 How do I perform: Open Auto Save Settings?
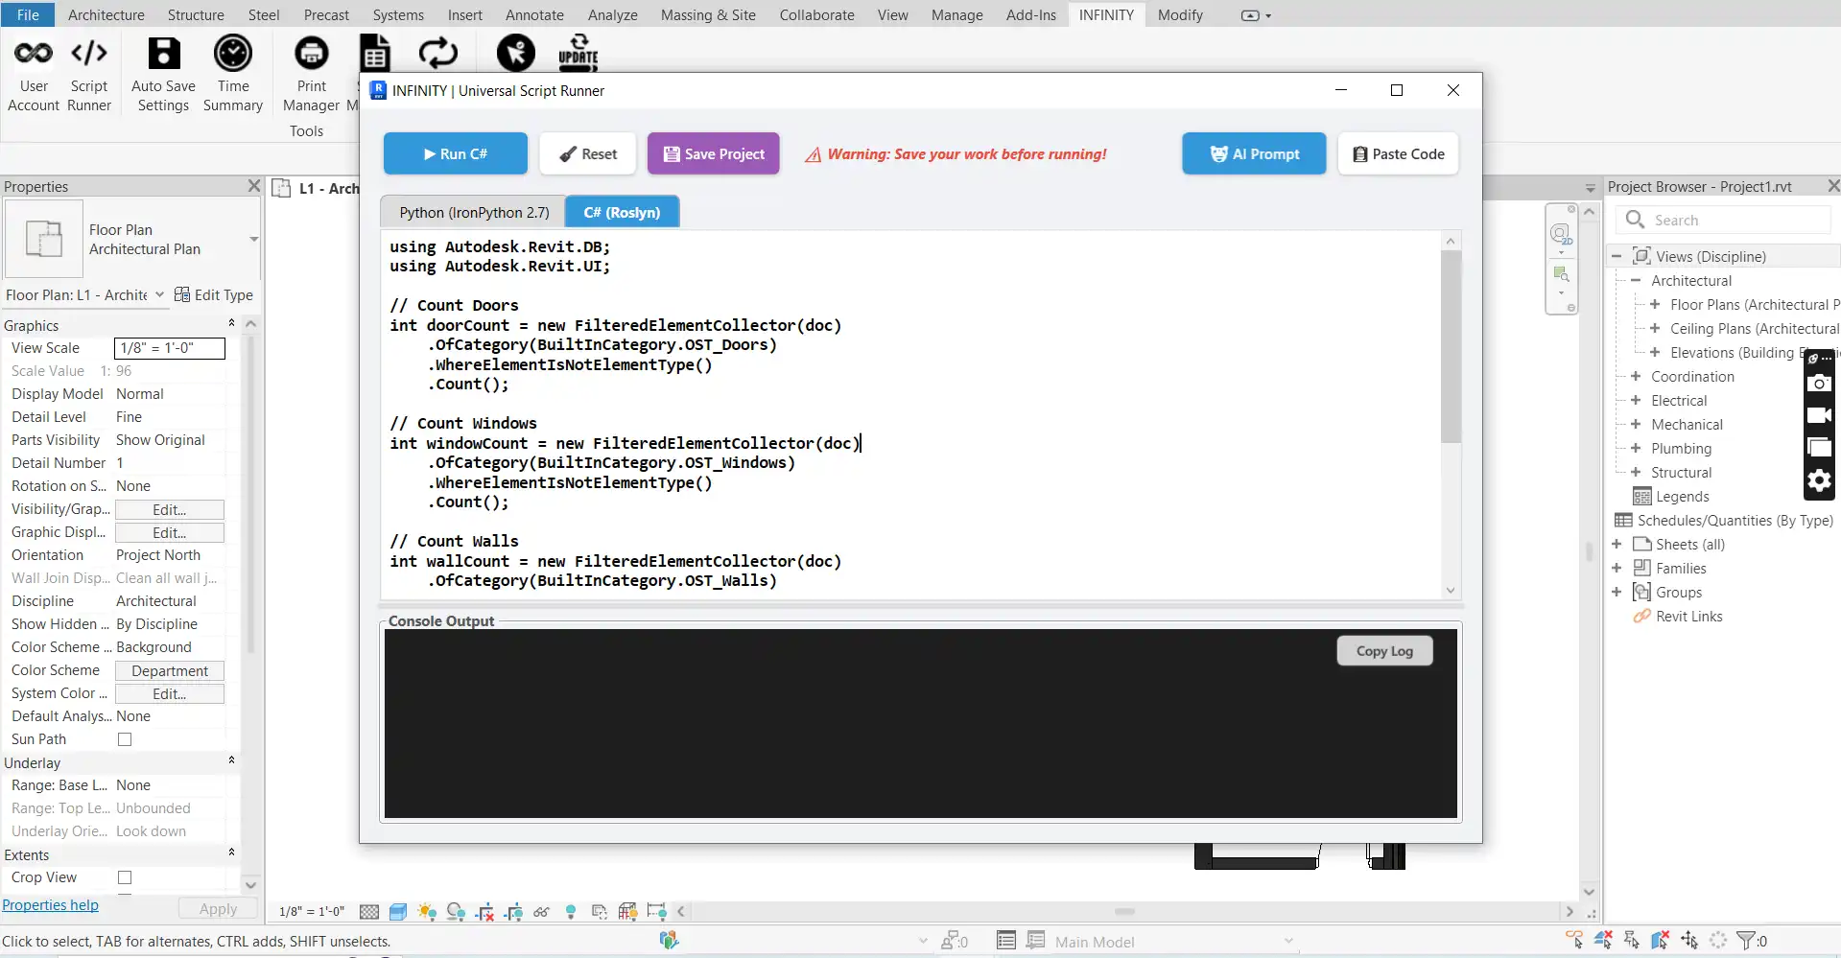coord(163,75)
